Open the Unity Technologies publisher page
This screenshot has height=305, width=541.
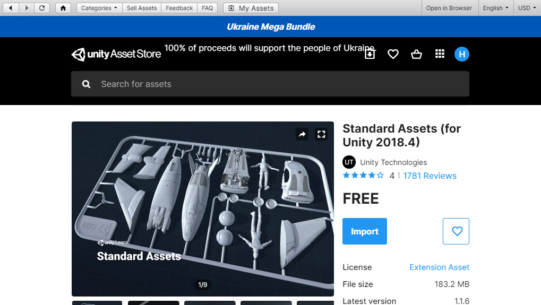394,162
